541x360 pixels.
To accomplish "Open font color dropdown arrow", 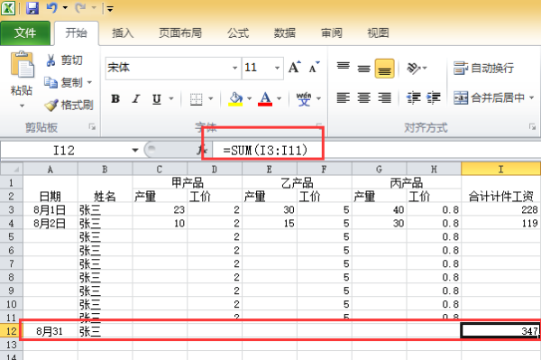I will 280,99.
